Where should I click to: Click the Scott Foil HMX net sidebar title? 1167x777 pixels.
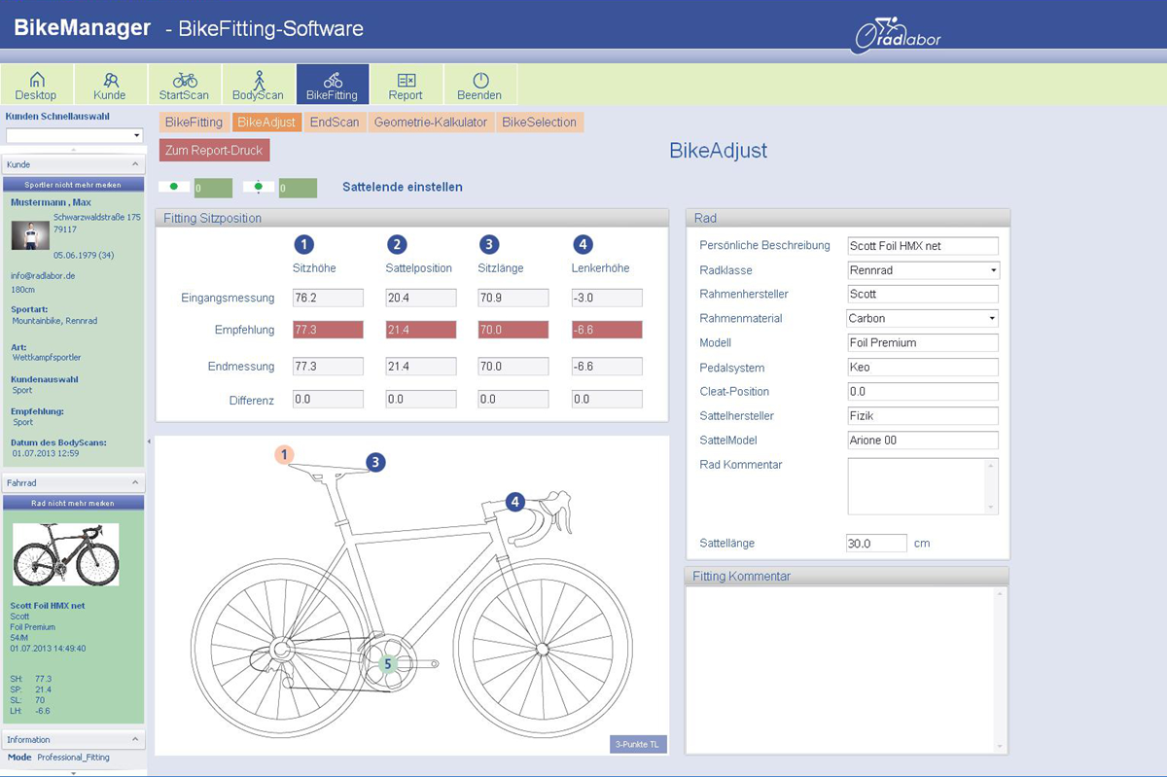click(x=48, y=605)
